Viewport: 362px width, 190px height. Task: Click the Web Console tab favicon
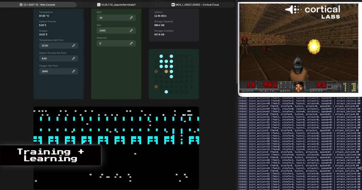point(21,5)
